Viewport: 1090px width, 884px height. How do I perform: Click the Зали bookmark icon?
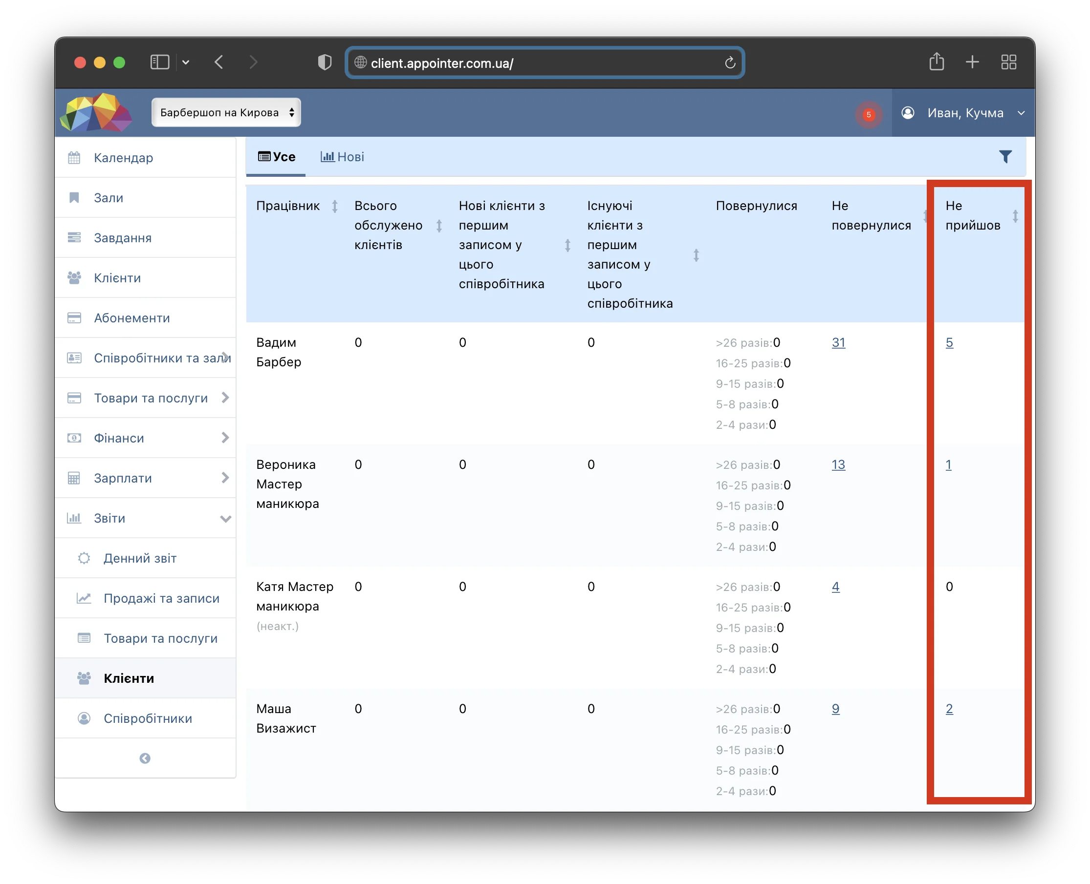point(74,198)
